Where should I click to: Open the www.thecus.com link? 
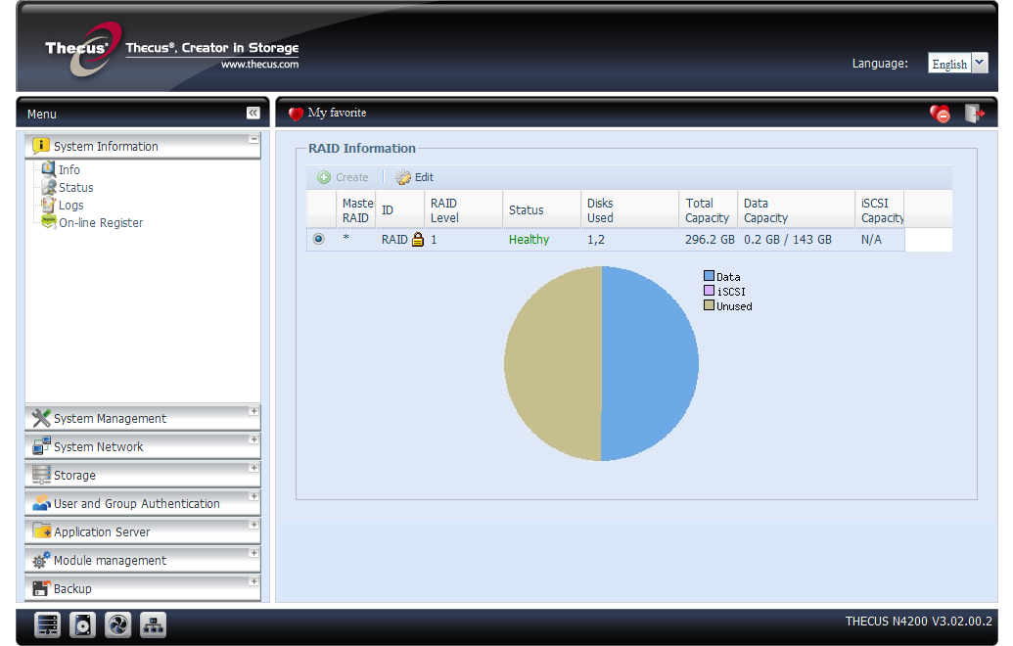(259, 64)
